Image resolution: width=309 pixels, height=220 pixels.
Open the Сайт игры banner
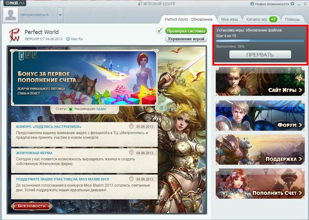pos(260,82)
